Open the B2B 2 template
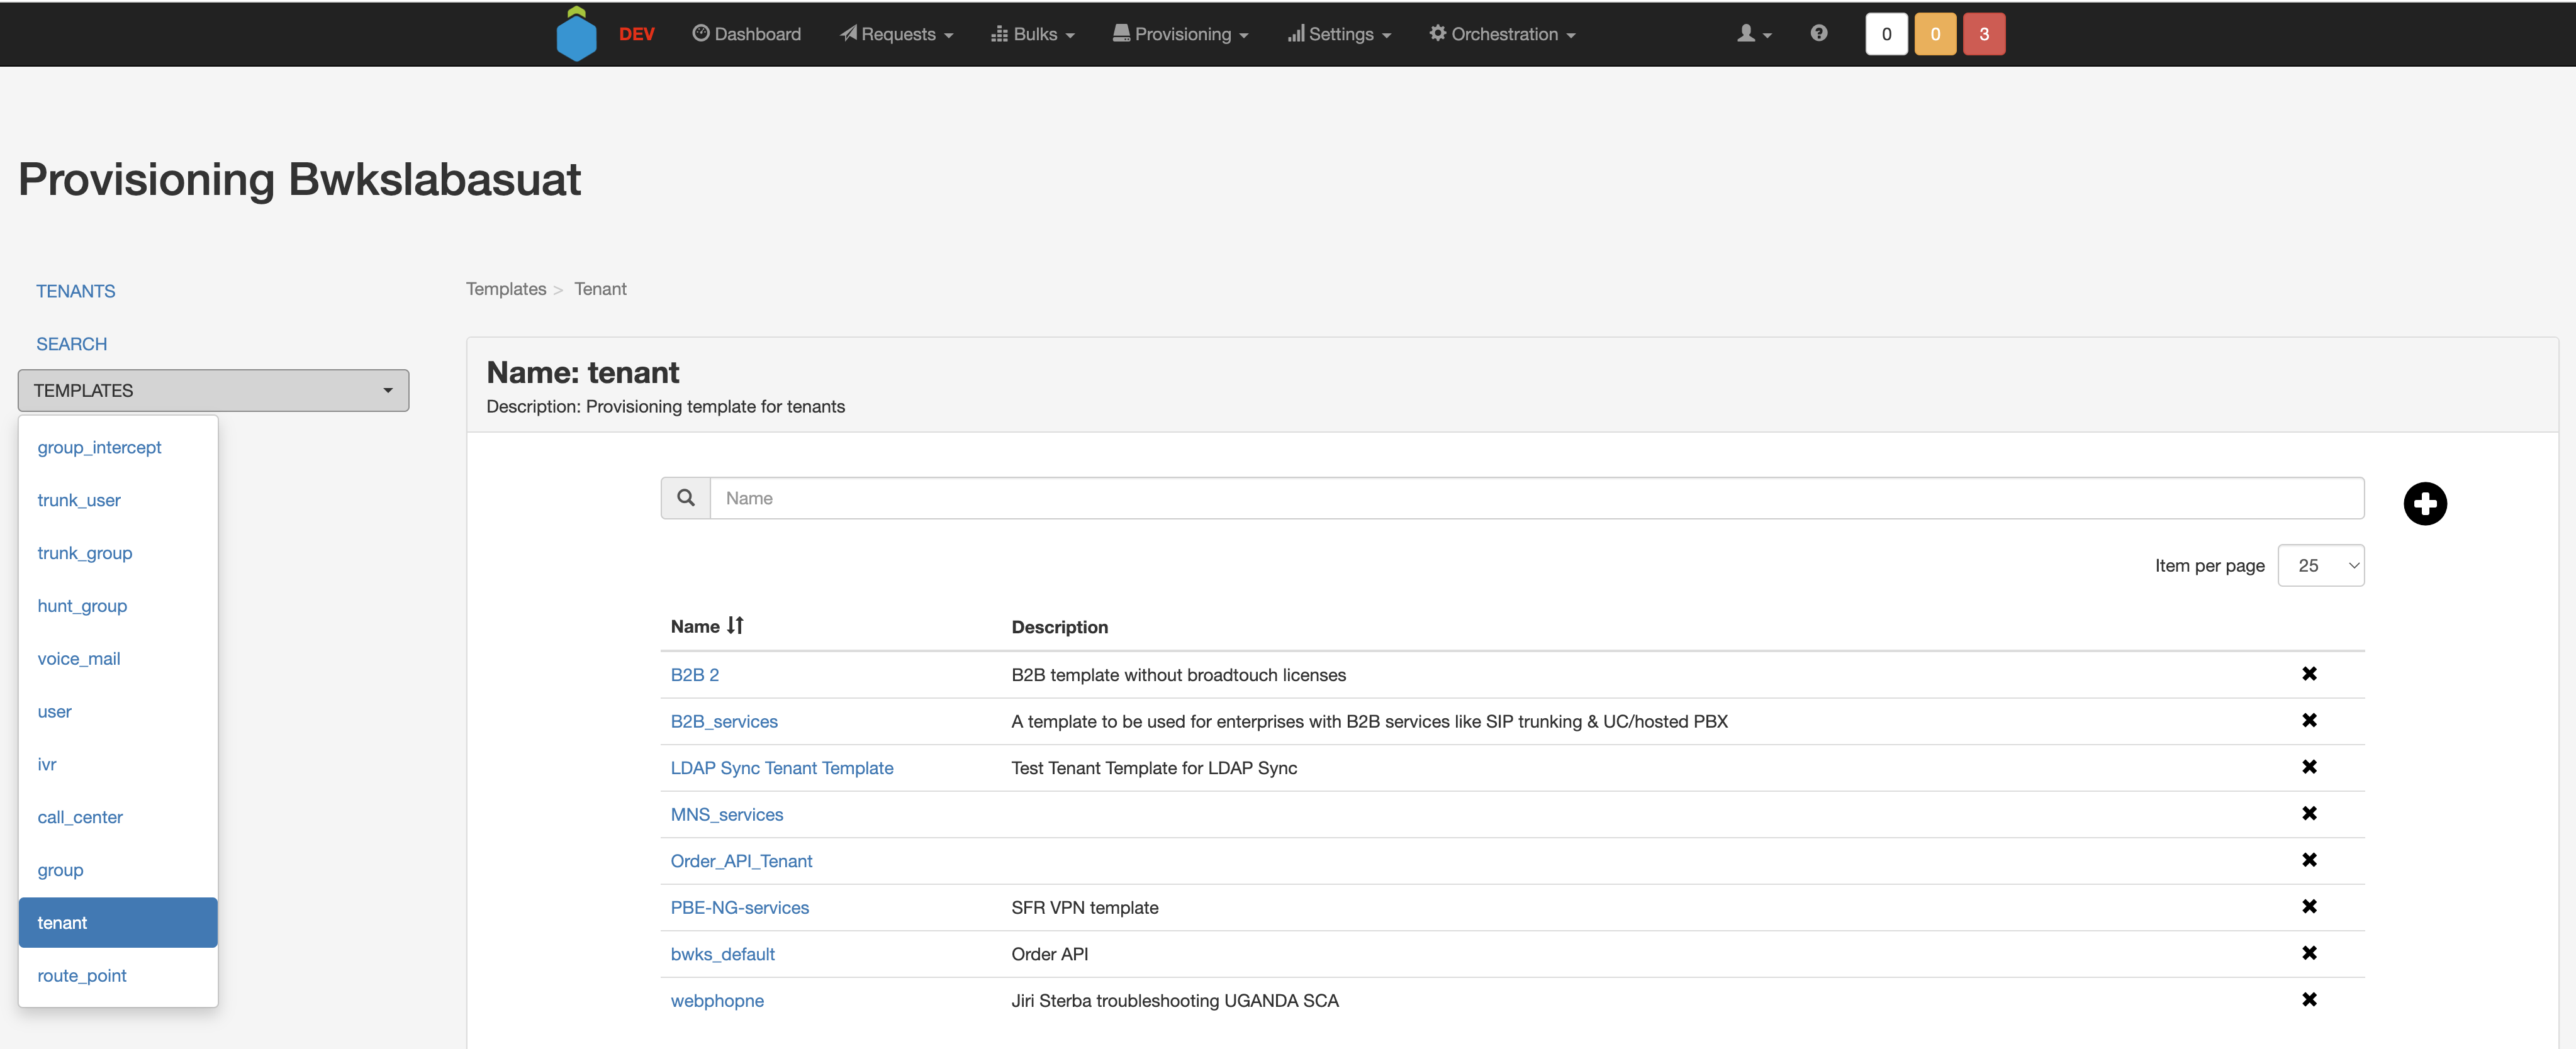 point(695,675)
